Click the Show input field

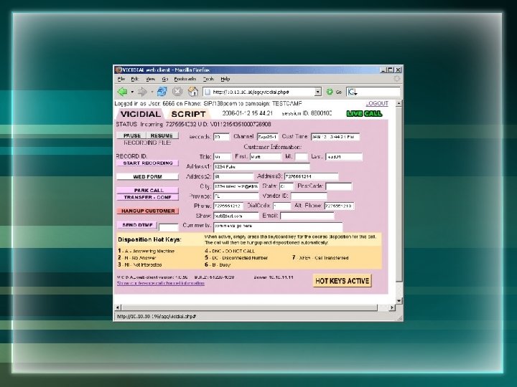[x=236, y=216]
